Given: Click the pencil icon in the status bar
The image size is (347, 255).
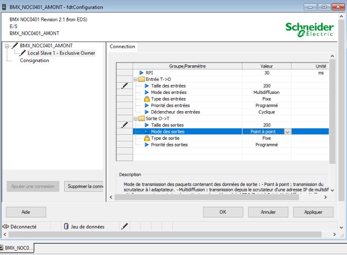Looking at the screenshot, I should pos(123,226).
